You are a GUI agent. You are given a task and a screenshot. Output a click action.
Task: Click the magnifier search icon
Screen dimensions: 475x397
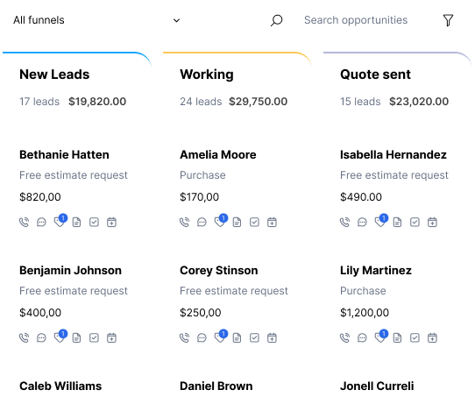(277, 20)
